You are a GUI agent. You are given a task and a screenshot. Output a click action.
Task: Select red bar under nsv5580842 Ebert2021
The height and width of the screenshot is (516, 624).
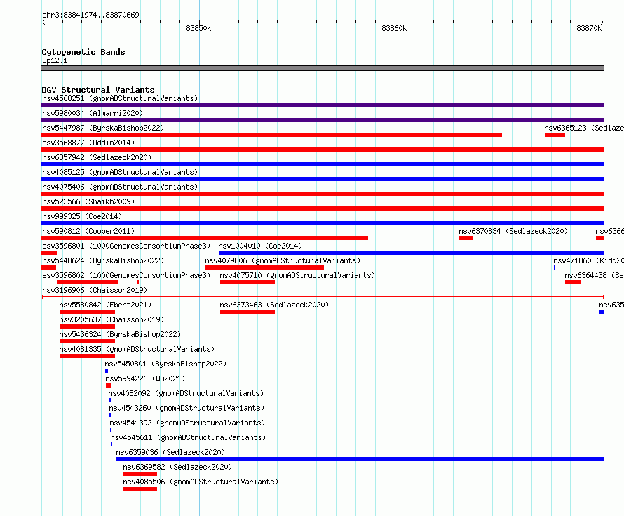[87, 312]
